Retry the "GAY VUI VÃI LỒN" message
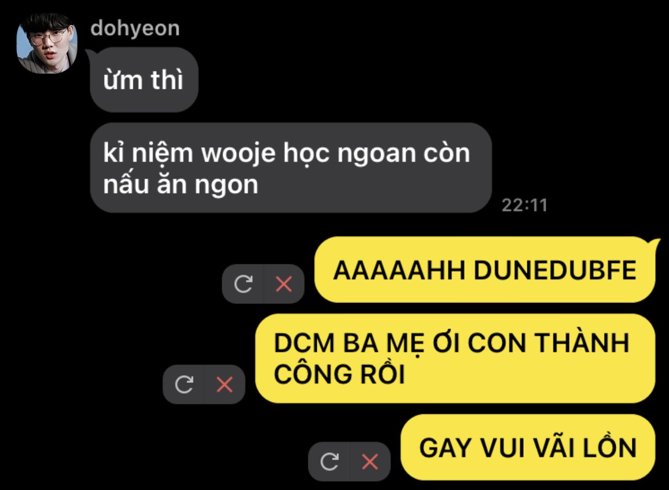The height and width of the screenshot is (490, 669). (x=329, y=461)
